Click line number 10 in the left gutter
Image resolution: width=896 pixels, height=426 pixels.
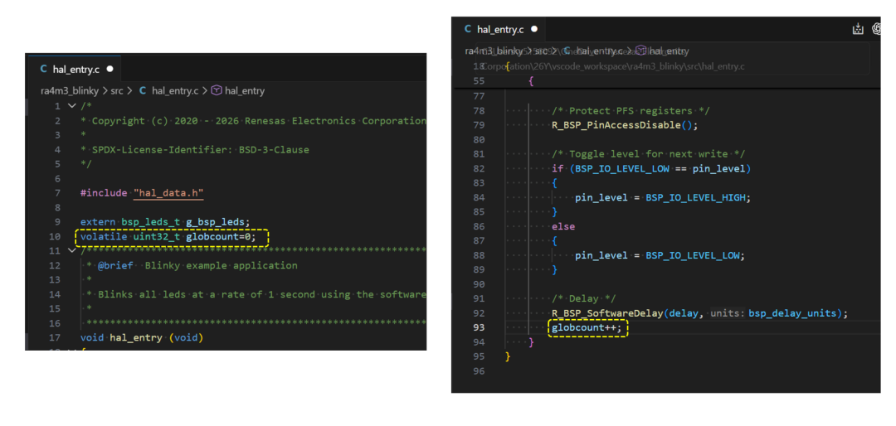[55, 236]
